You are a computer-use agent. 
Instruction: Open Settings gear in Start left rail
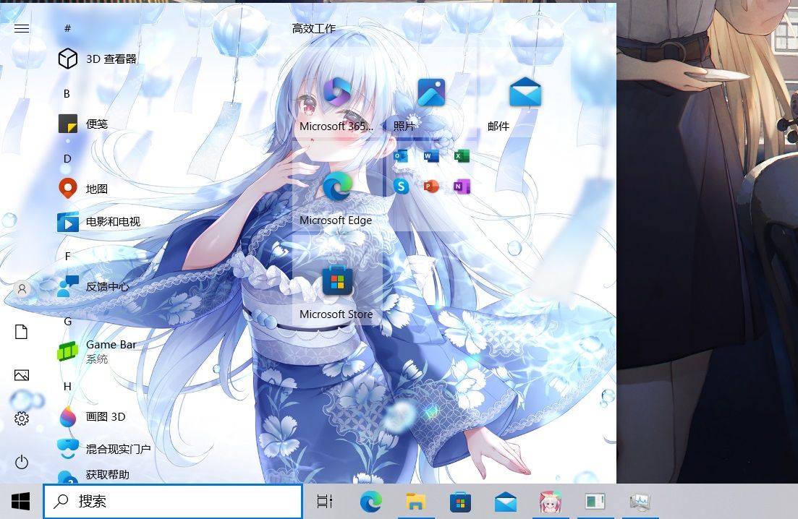(x=22, y=419)
